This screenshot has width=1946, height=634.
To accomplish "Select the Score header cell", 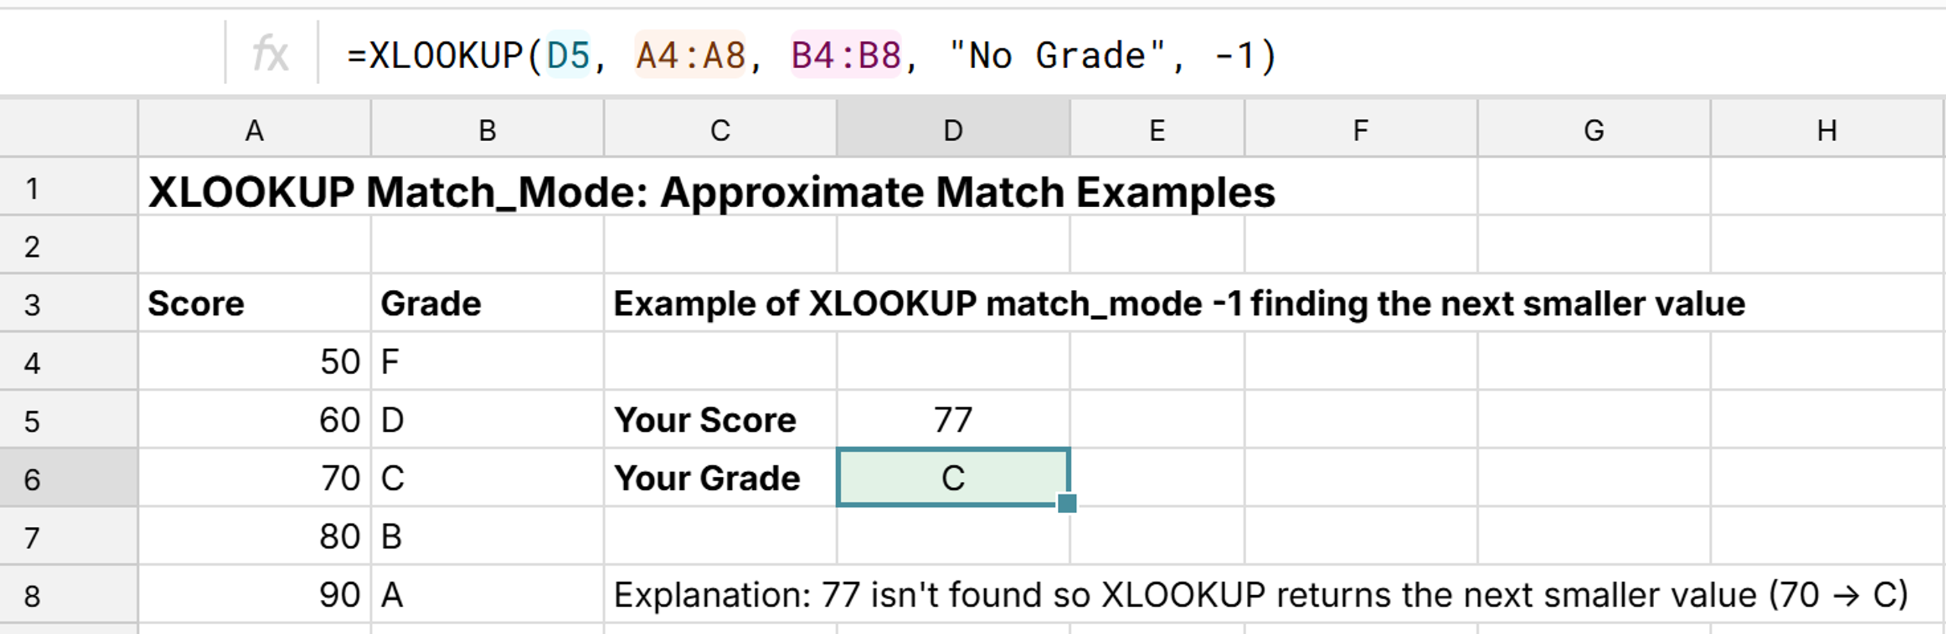I will [x=254, y=304].
